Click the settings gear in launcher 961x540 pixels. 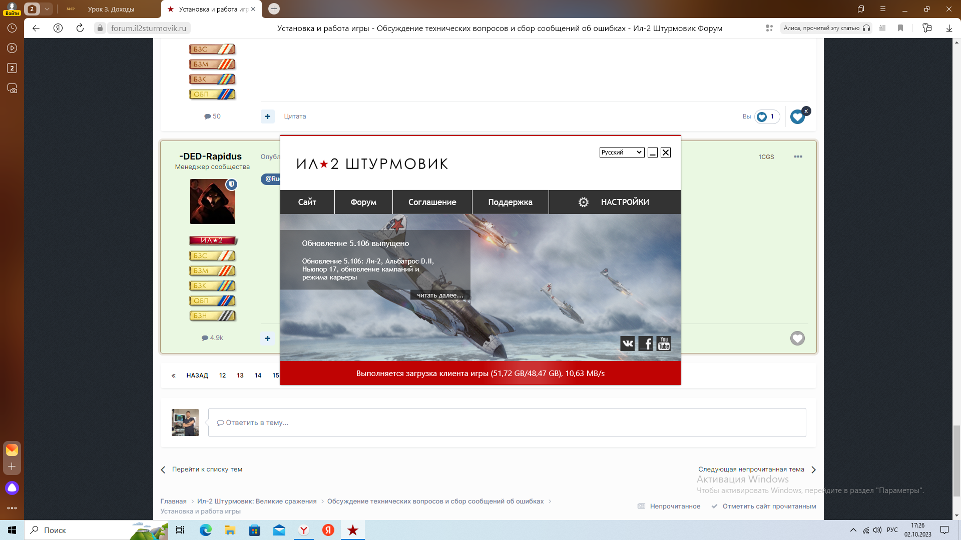(x=583, y=202)
